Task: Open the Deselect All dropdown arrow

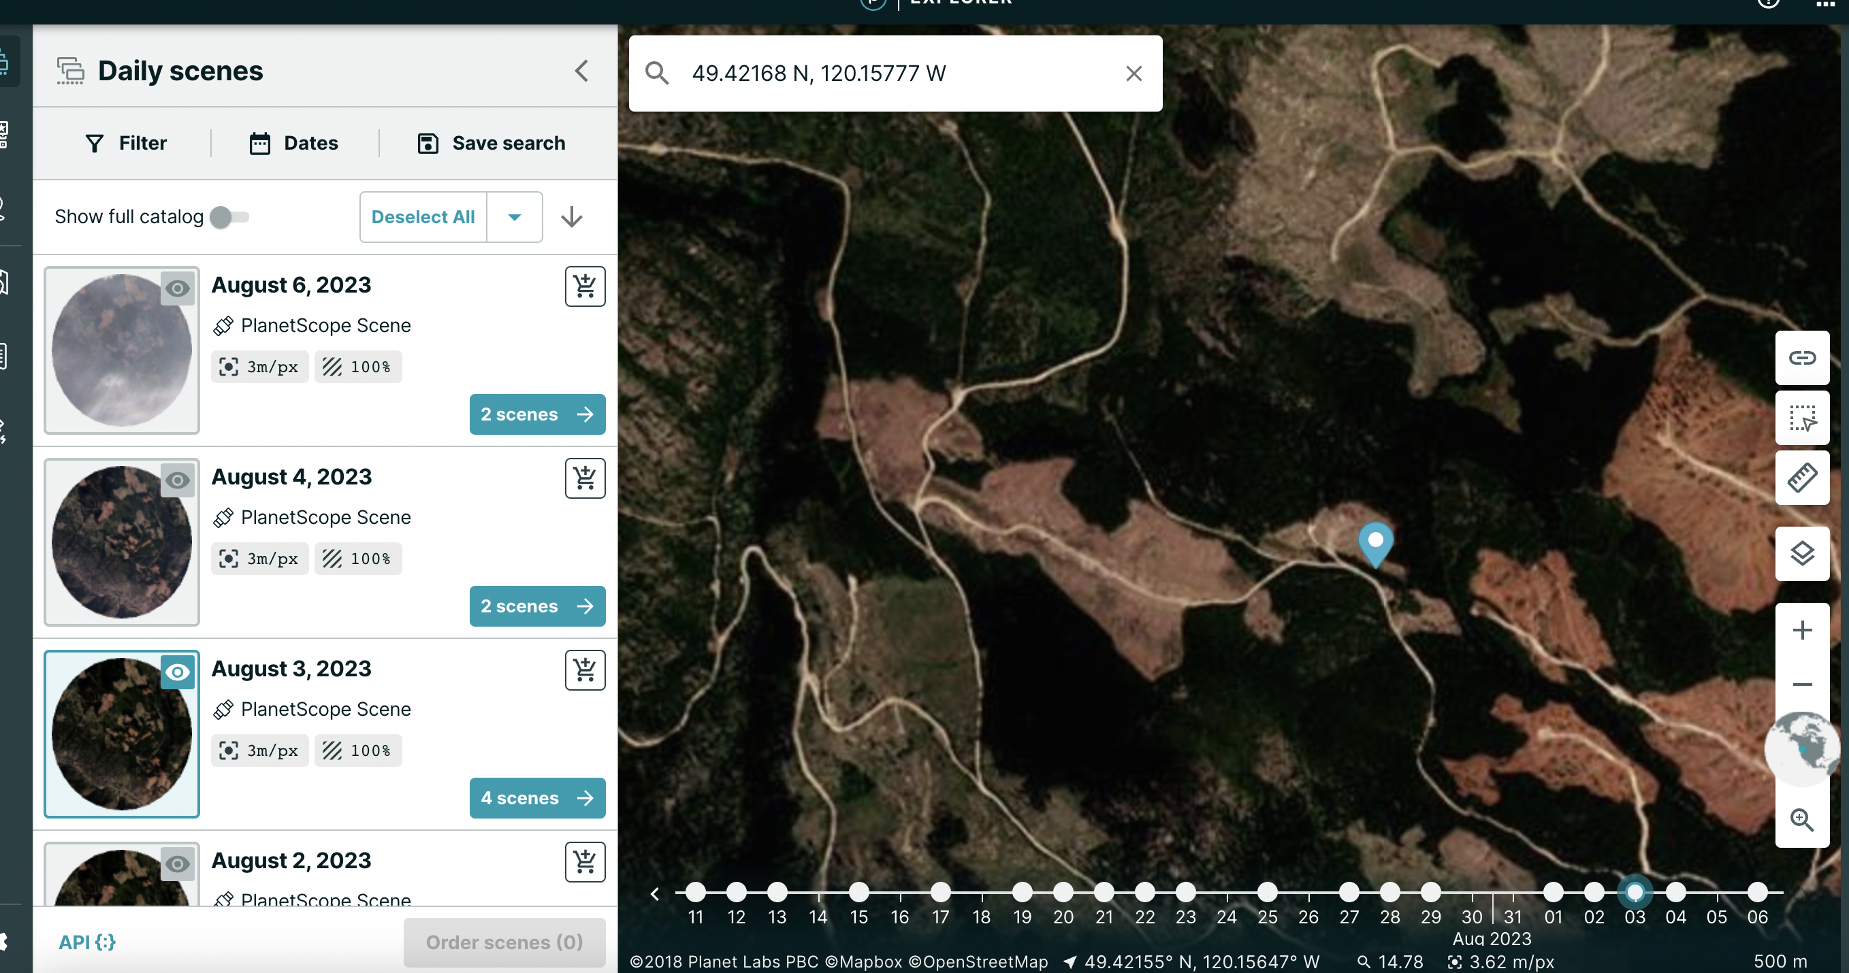Action: click(515, 216)
